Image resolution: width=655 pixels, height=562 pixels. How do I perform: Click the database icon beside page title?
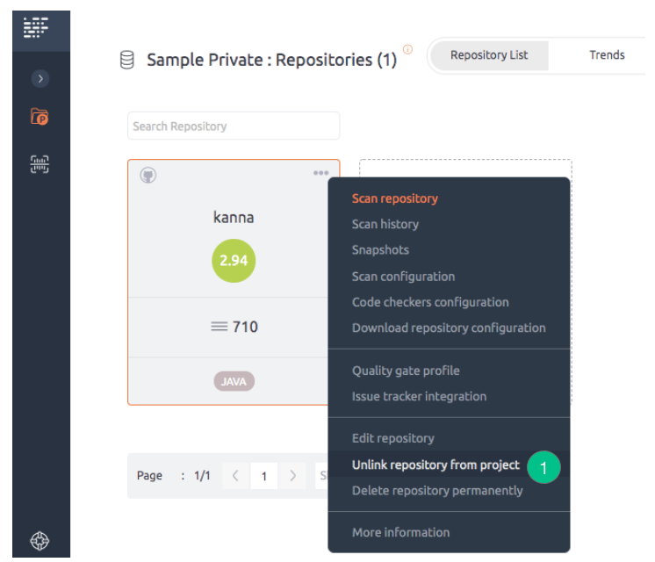point(127,60)
